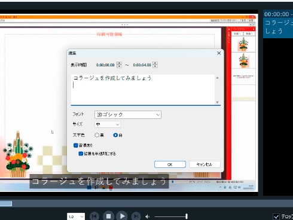Toggle the テロップ checkbox at bottom right
The image size is (293, 220).
tap(276, 216)
